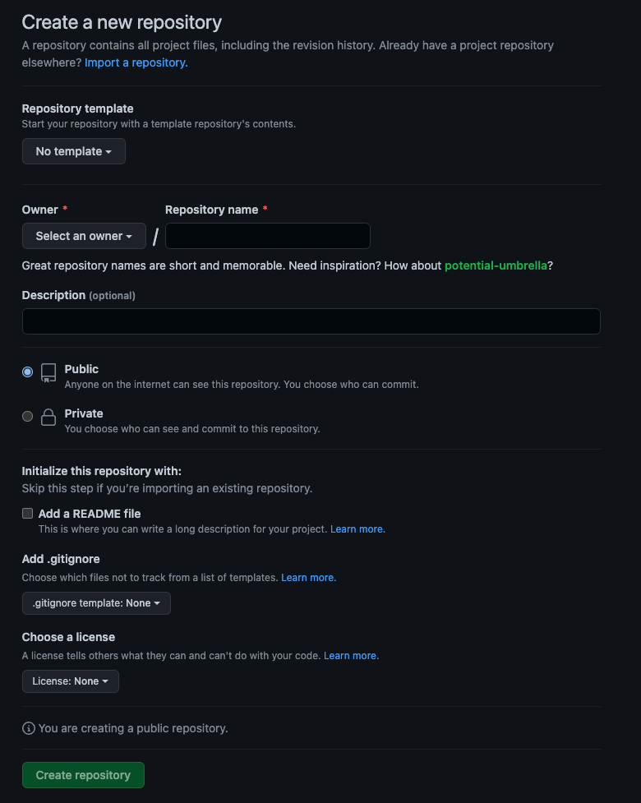
Task: Expand the Select an owner dropdown
Action: (x=84, y=236)
